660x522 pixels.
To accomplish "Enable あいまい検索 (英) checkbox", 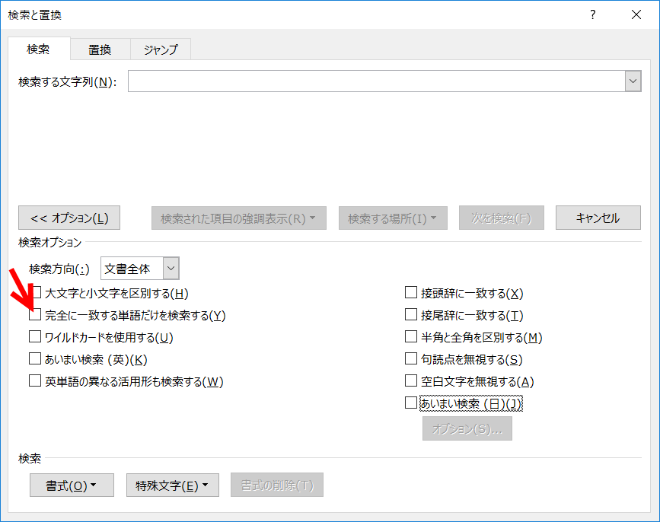I will click(x=35, y=359).
